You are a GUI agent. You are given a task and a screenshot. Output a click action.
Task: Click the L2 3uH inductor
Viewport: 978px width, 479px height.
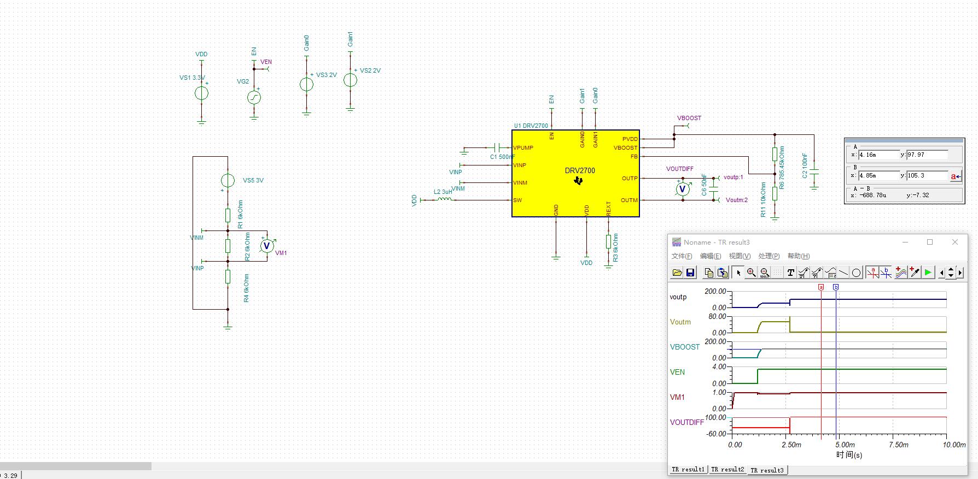(444, 199)
